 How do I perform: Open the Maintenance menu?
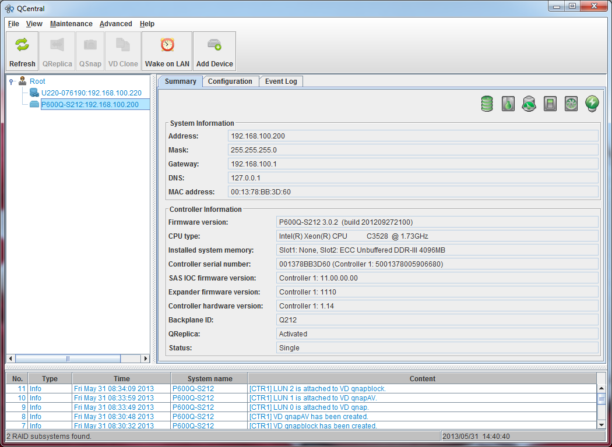point(71,24)
